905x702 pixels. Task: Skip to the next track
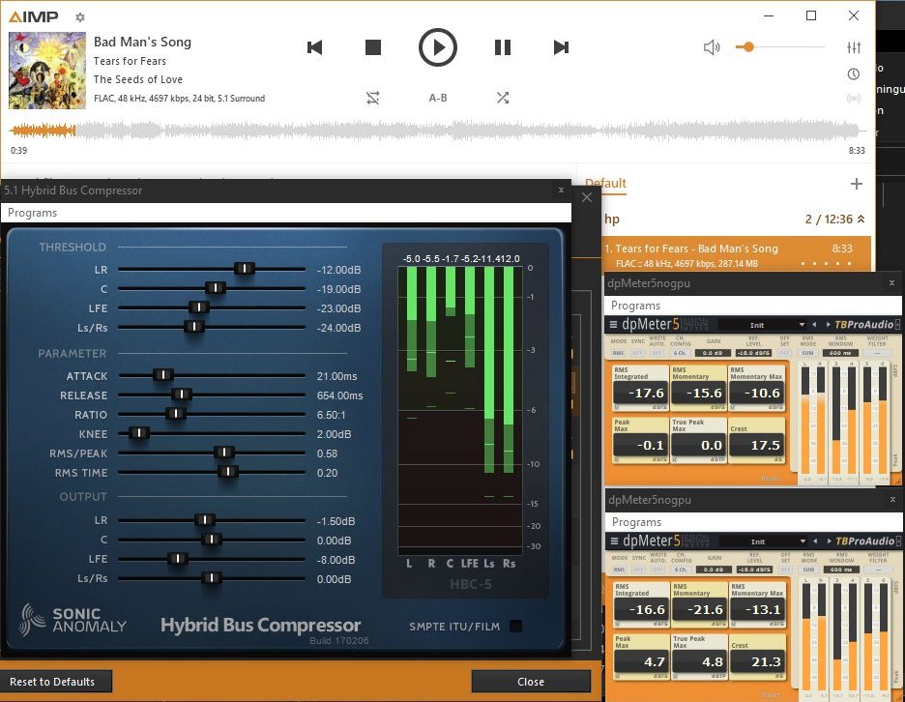tap(561, 47)
